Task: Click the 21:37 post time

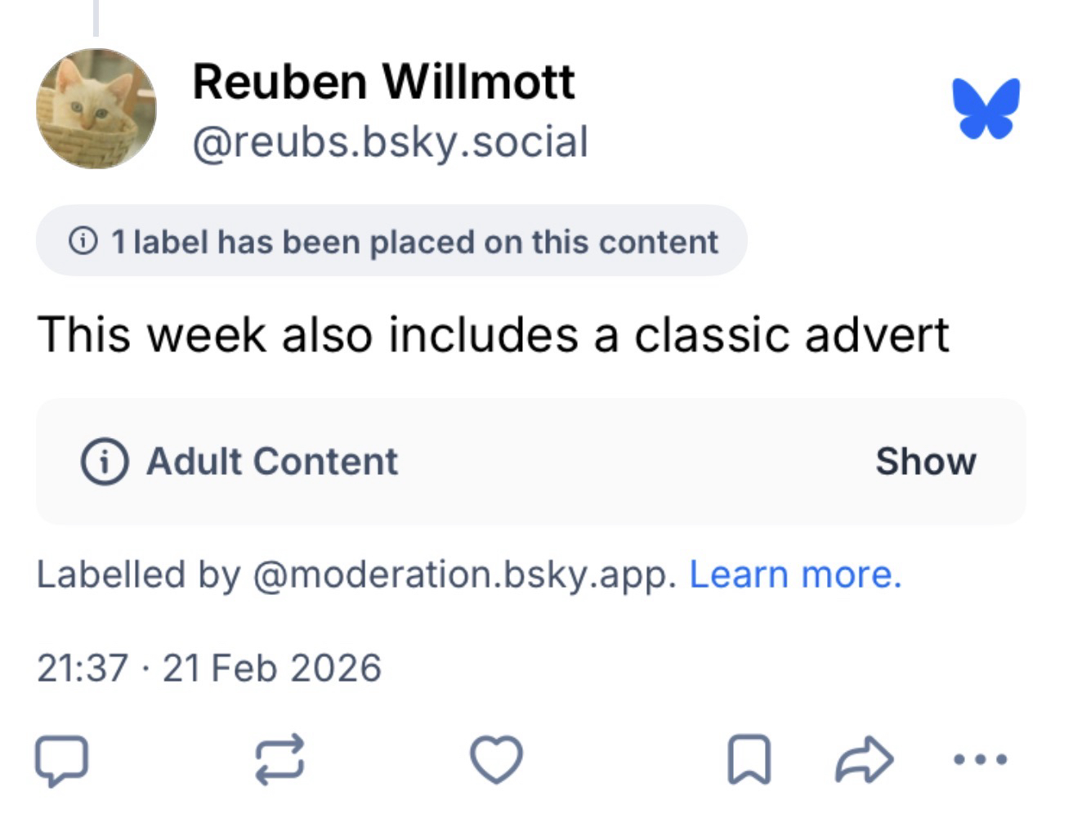Action: 83,668
